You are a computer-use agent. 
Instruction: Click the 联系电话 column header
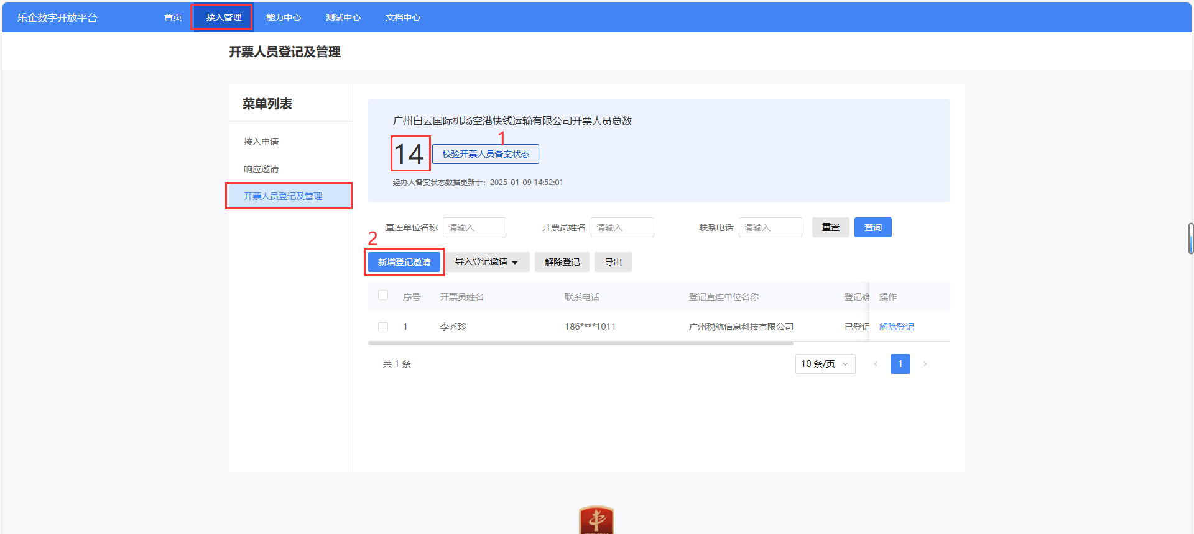582,297
